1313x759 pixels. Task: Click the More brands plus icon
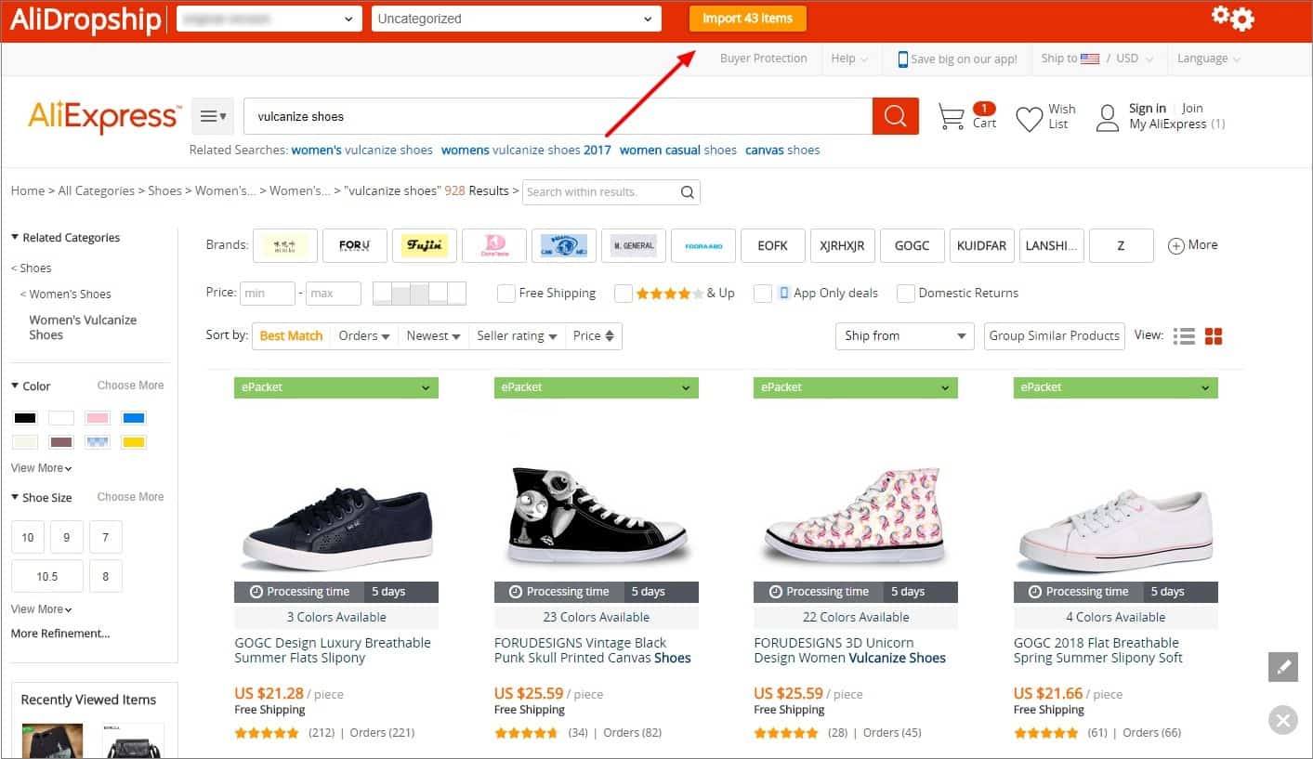pos(1175,245)
